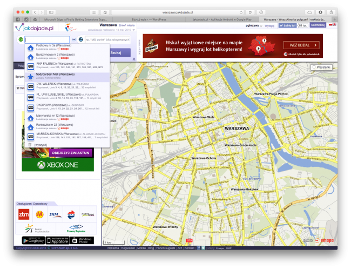Go forward with Safari's forward arrow

click(x=42, y=12)
